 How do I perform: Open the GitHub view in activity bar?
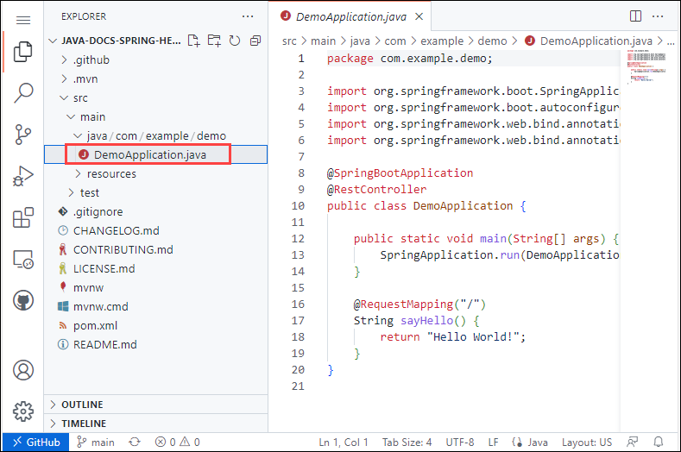pyautogui.click(x=23, y=300)
